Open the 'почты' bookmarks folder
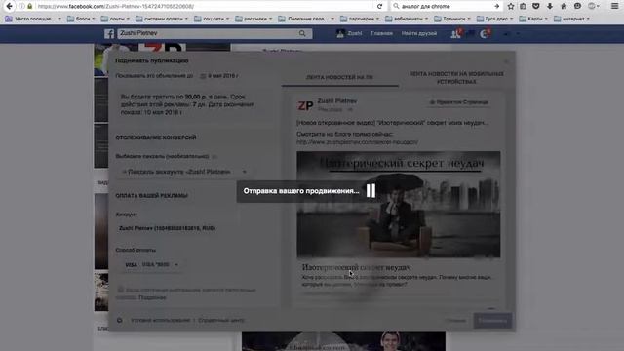 point(115,19)
